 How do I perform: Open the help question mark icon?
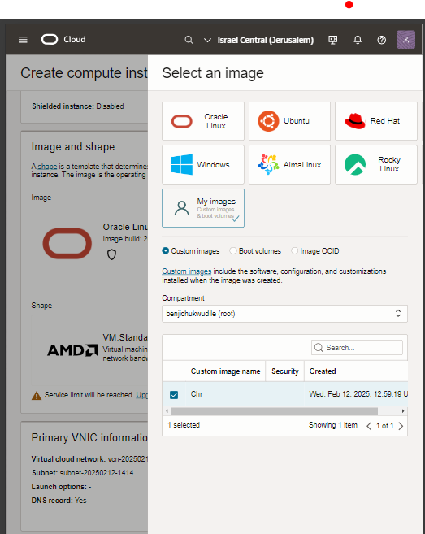(x=382, y=40)
